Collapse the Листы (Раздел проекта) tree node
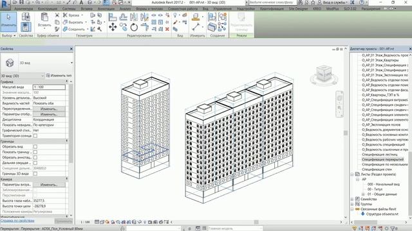The height and width of the screenshot is (231, 412). pyautogui.click(x=352, y=175)
